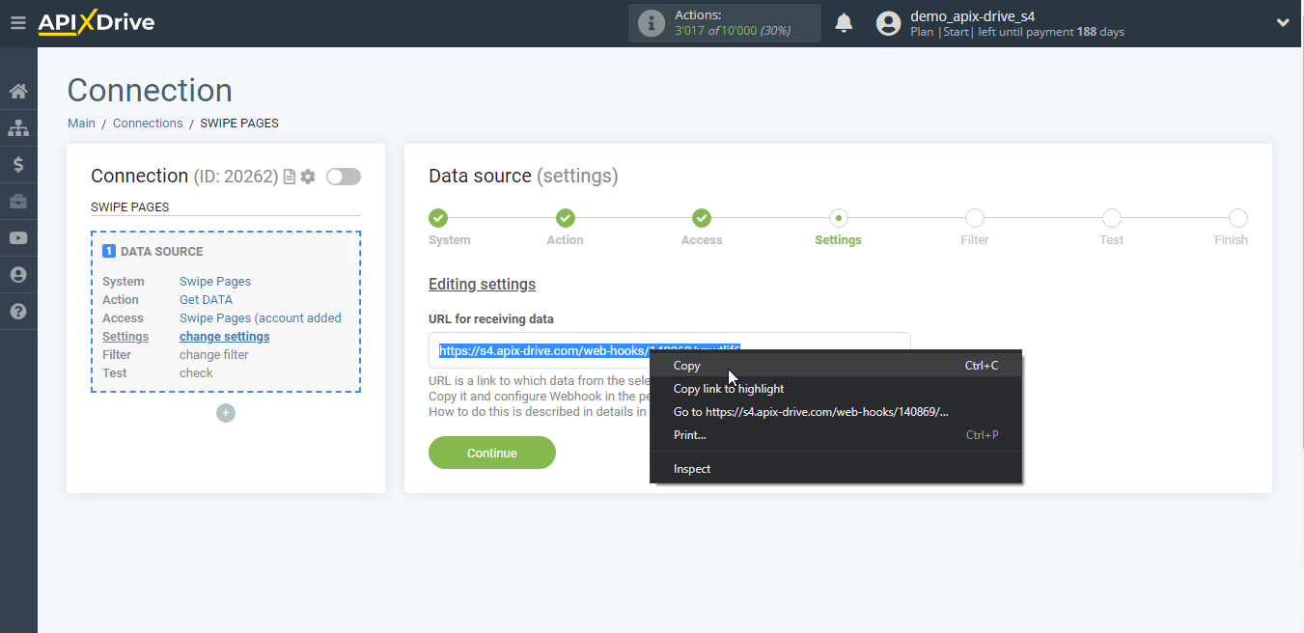This screenshot has height=633, width=1304.
Task: Select Print from context menu
Action: click(x=836, y=435)
